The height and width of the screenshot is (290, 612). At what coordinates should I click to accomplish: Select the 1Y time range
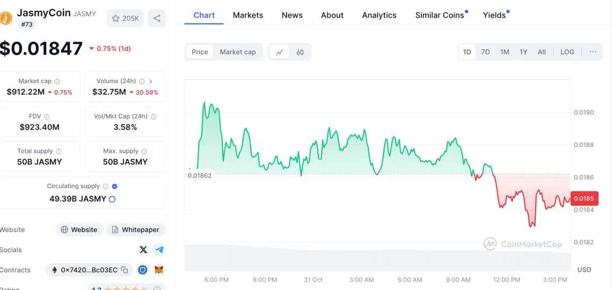(523, 52)
